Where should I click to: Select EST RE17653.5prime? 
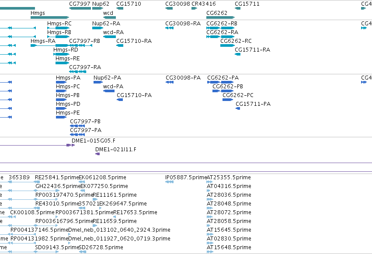(x=135, y=213)
